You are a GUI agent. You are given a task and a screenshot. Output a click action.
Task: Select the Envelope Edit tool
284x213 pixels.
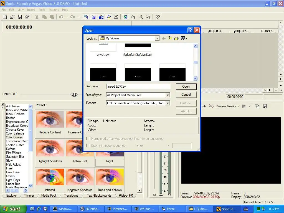(x=133, y=17)
